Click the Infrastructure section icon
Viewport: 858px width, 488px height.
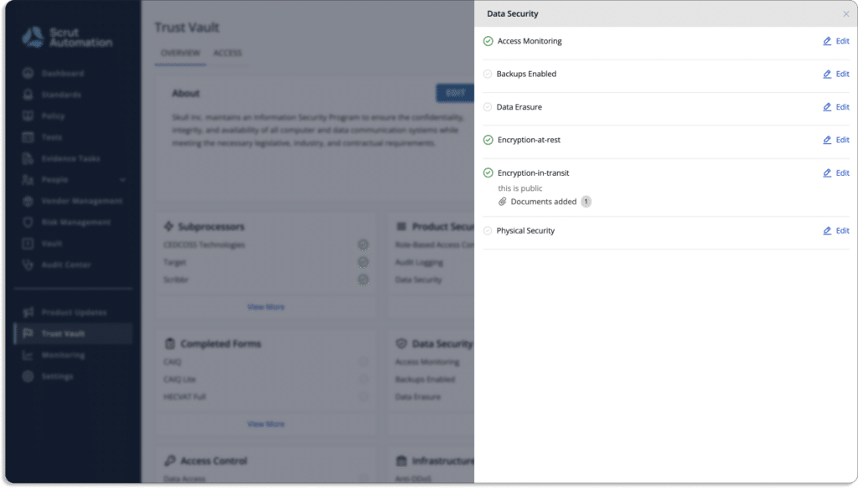(x=401, y=460)
